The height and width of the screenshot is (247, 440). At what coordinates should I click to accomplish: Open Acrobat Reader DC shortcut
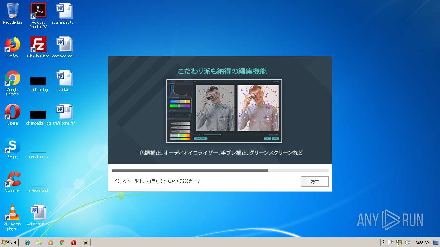tap(38, 16)
